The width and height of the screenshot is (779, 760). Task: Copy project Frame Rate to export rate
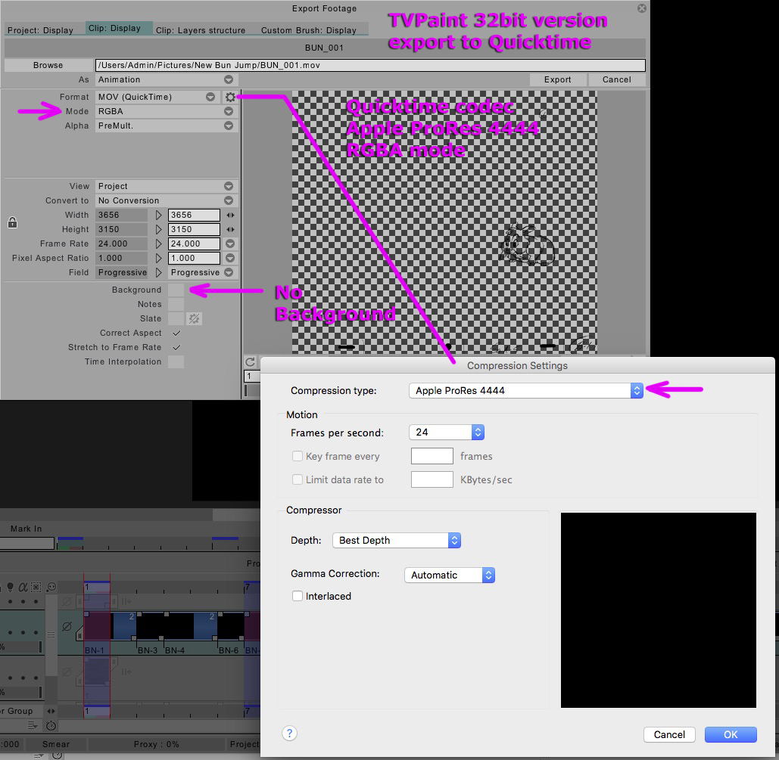(x=158, y=244)
